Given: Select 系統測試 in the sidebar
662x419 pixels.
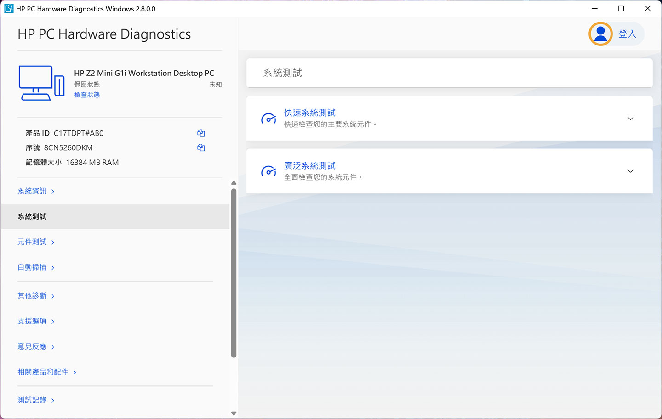Looking at the screenshot, I should [32, 216].
